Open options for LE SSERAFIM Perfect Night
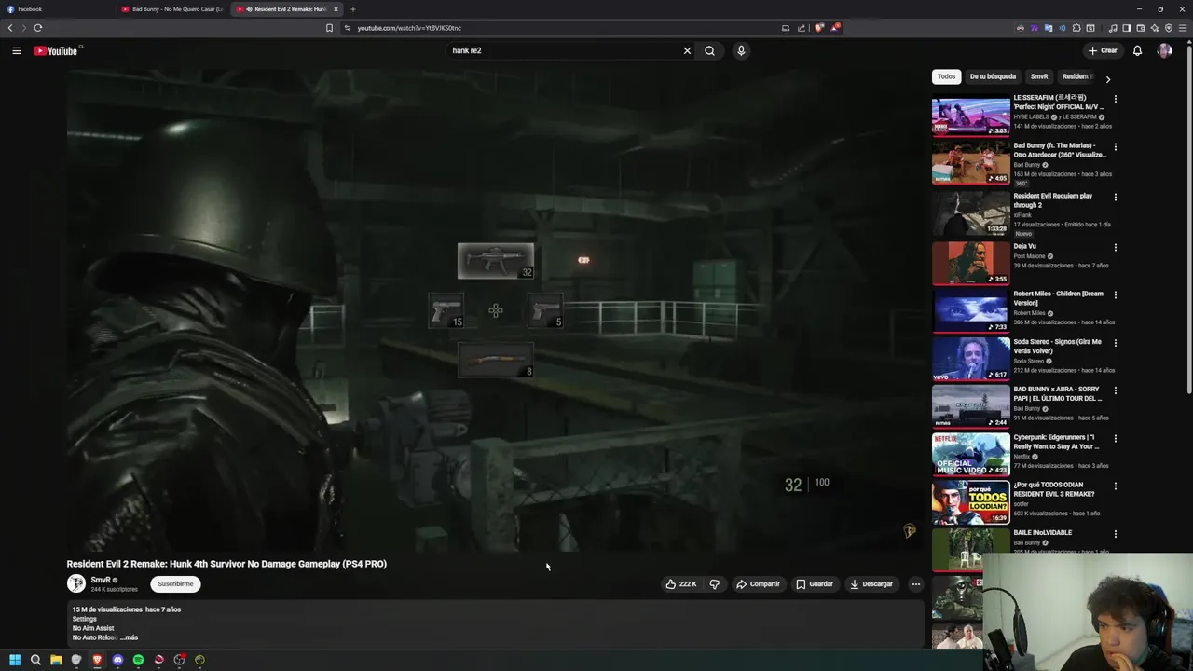Viewport: 1193px width, 671px height. coord(1115,98)
